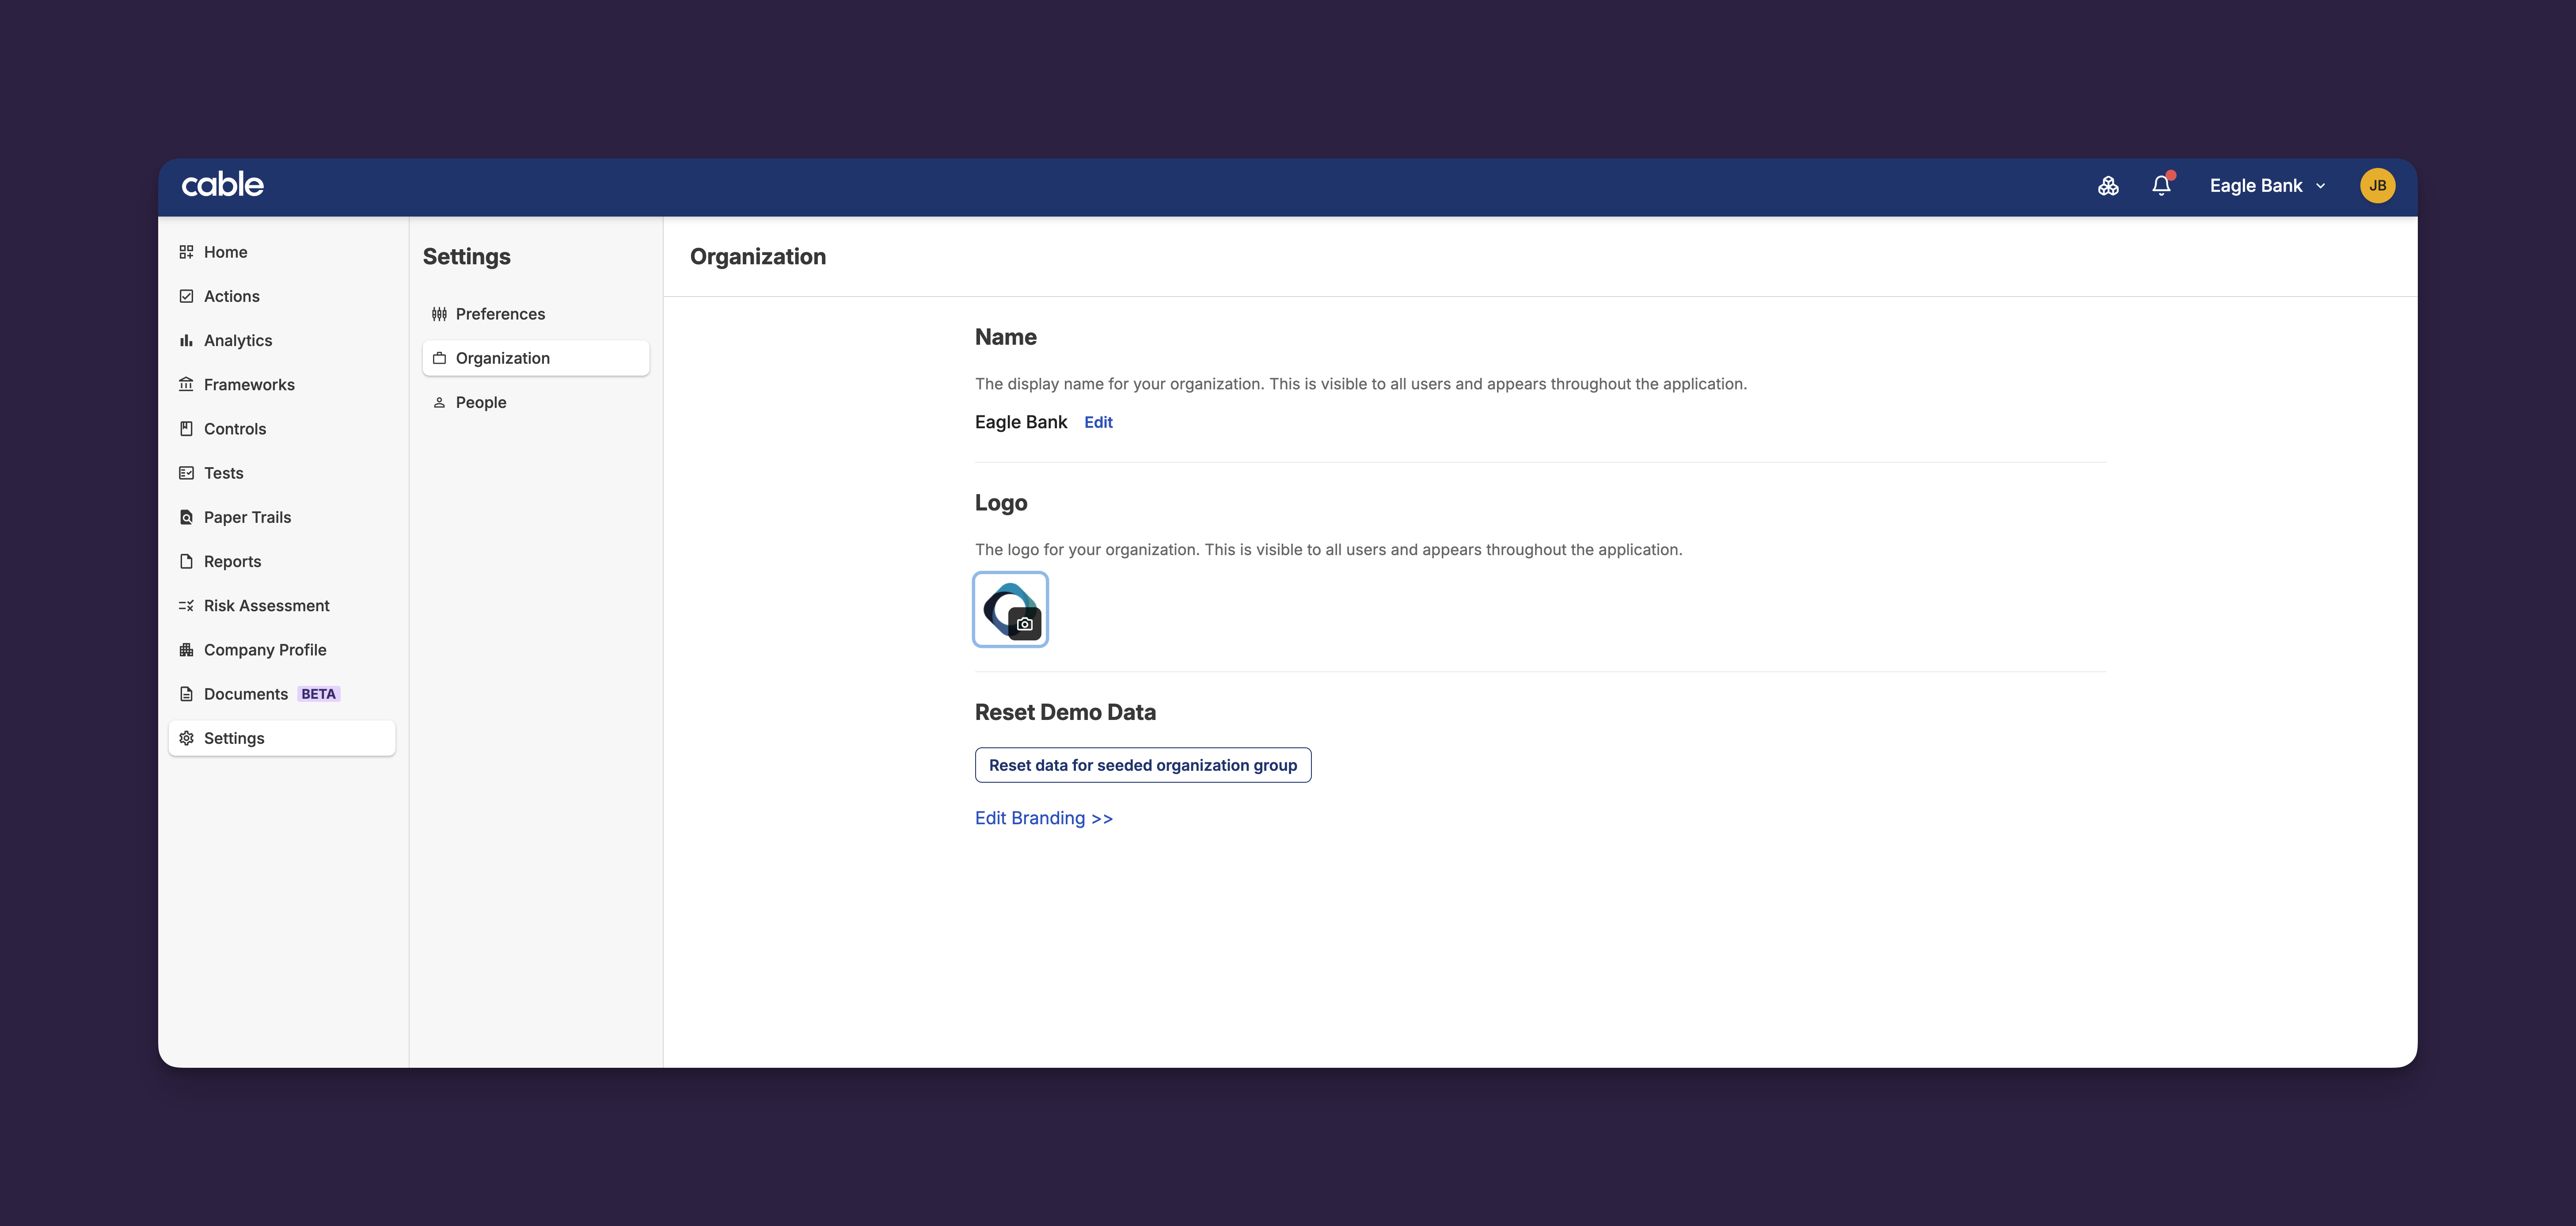Image resolution: width=2576 pixels, height=1226 pixels.
Task: Go to Home in the sidebar
Action: (282, 252)
